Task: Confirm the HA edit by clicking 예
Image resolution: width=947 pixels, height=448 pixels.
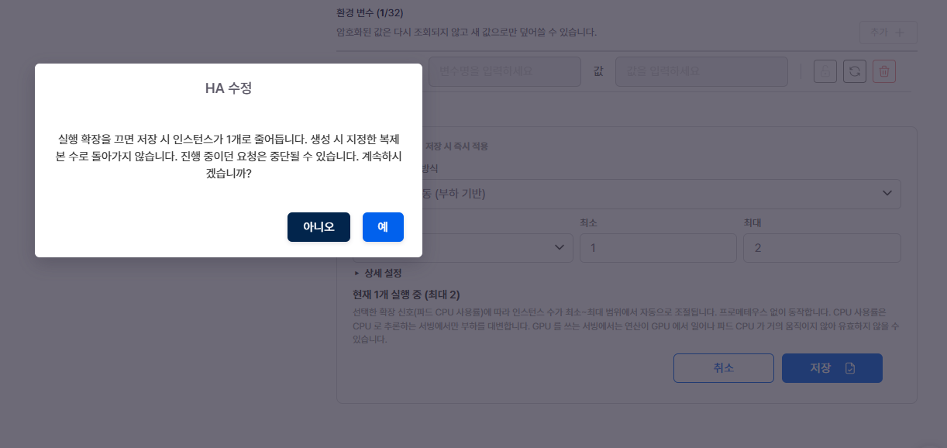Action: point(383,227)
